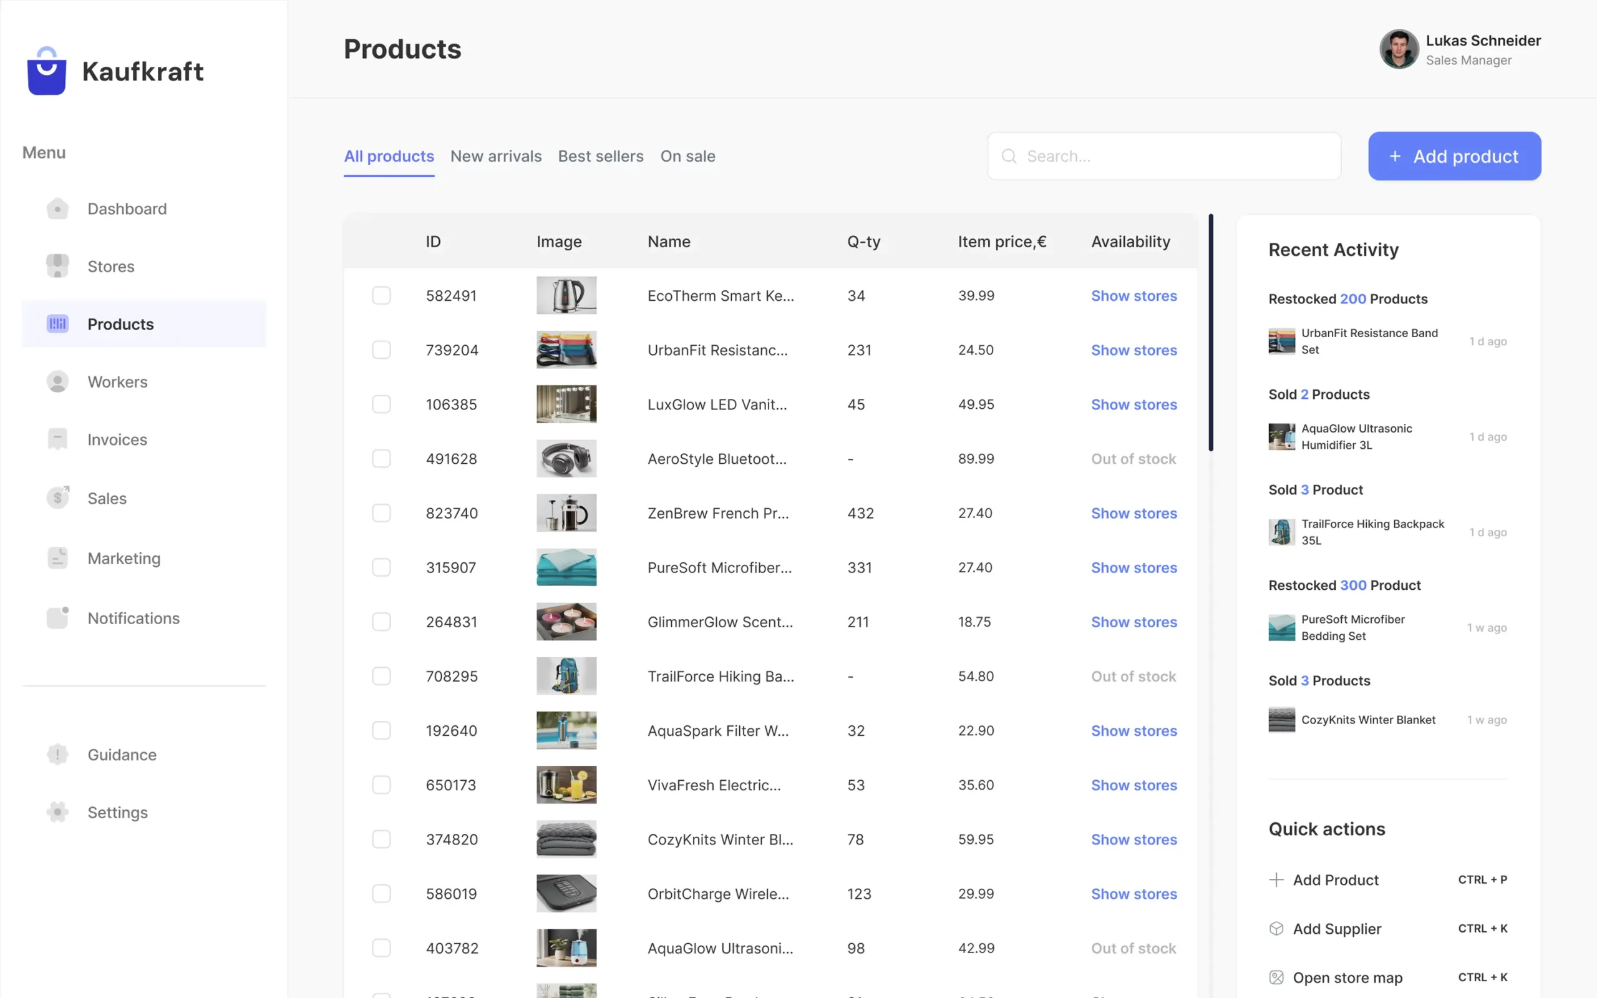
Task: Switch to the New arrivals tab
Action: tap(495, 156)
